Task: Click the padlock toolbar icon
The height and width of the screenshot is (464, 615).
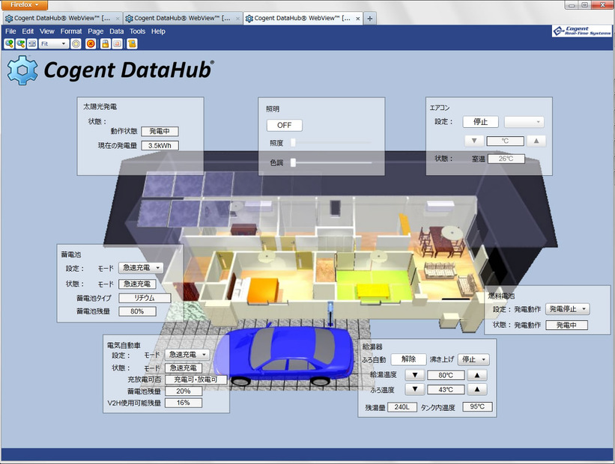Action: point(105,44)
